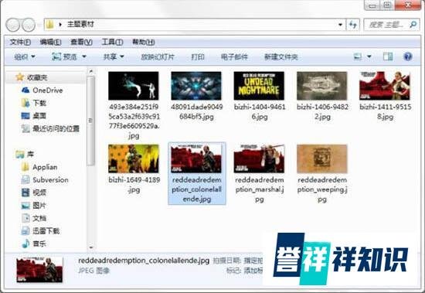The height and width of the screenshot is (293, 425).
Task: Click the Back navigation button
Action: (x=12, y=25)
